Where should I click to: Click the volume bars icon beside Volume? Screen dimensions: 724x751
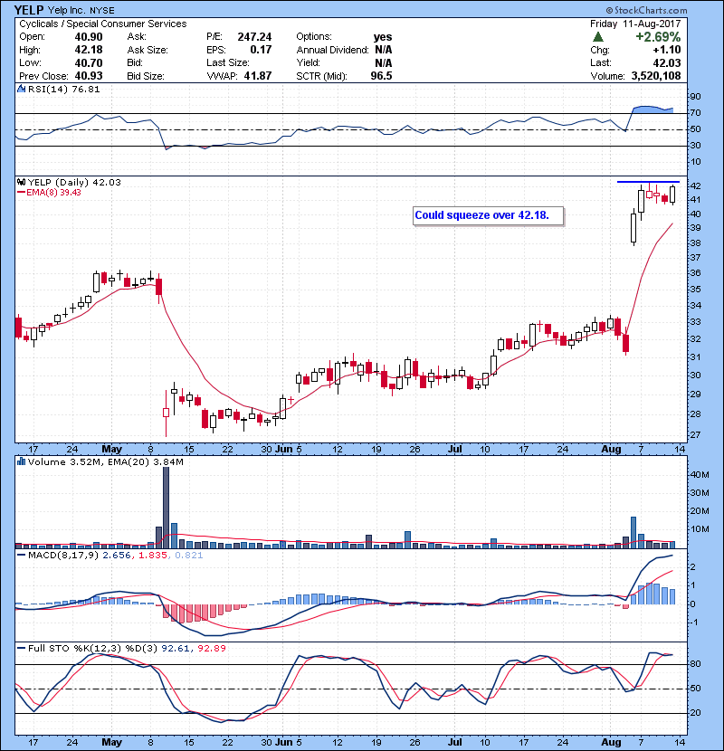pyautogui.click(x=21, y=461)
